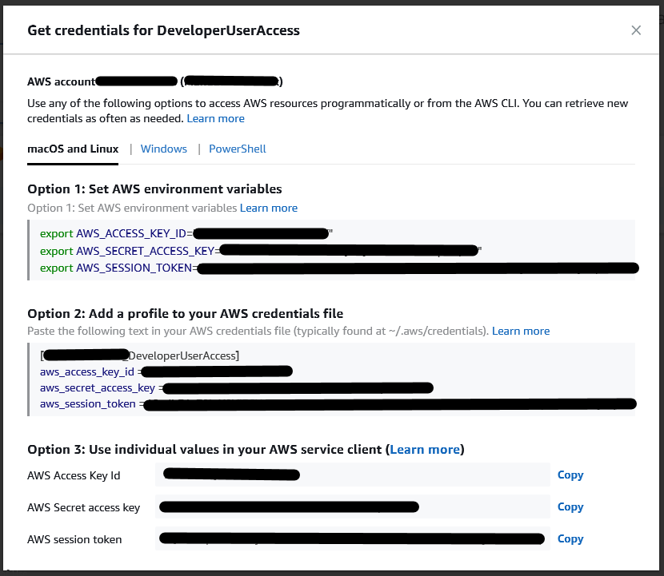The height and width of the screenshot is (576, 664).
Task: Click the 'Option 2: Add a profile' heading
Action: 185,314
